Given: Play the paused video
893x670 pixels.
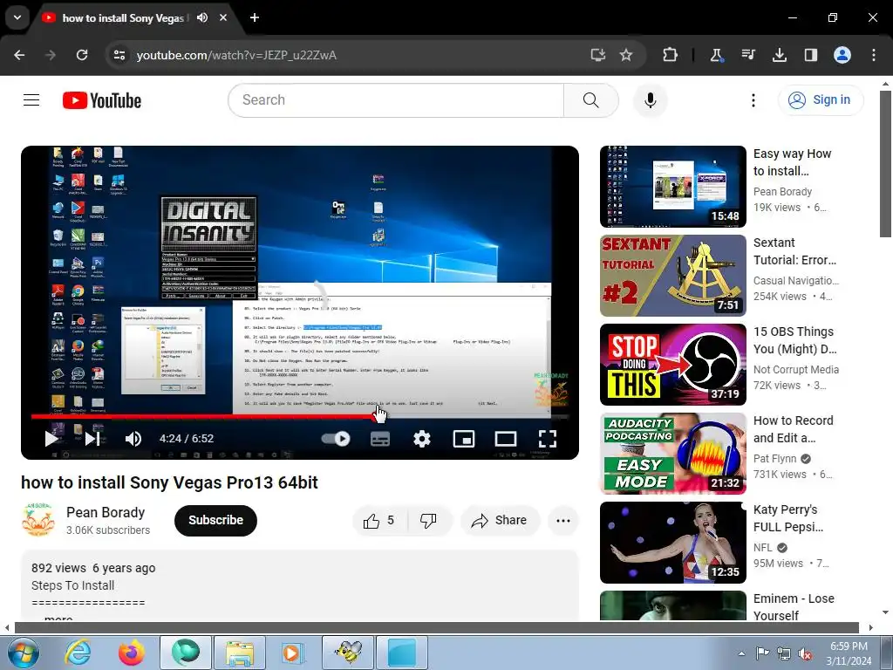Looking at the screenshot, I should [51, 438].
